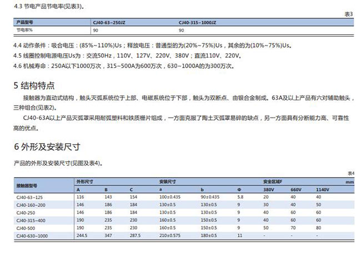Select the heading '6 外形及安装尺寸'
This screenshot has height=254, width=361.
[47, 147]
